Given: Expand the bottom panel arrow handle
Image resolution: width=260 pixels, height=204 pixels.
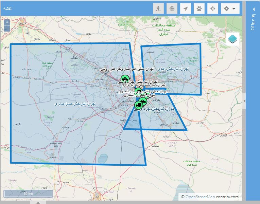Looking at the screenshot, I should 38,202.
